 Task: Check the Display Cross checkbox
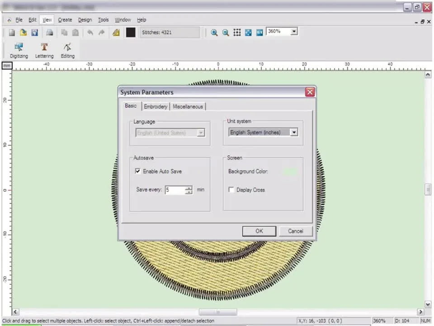[x=231, y=190]
